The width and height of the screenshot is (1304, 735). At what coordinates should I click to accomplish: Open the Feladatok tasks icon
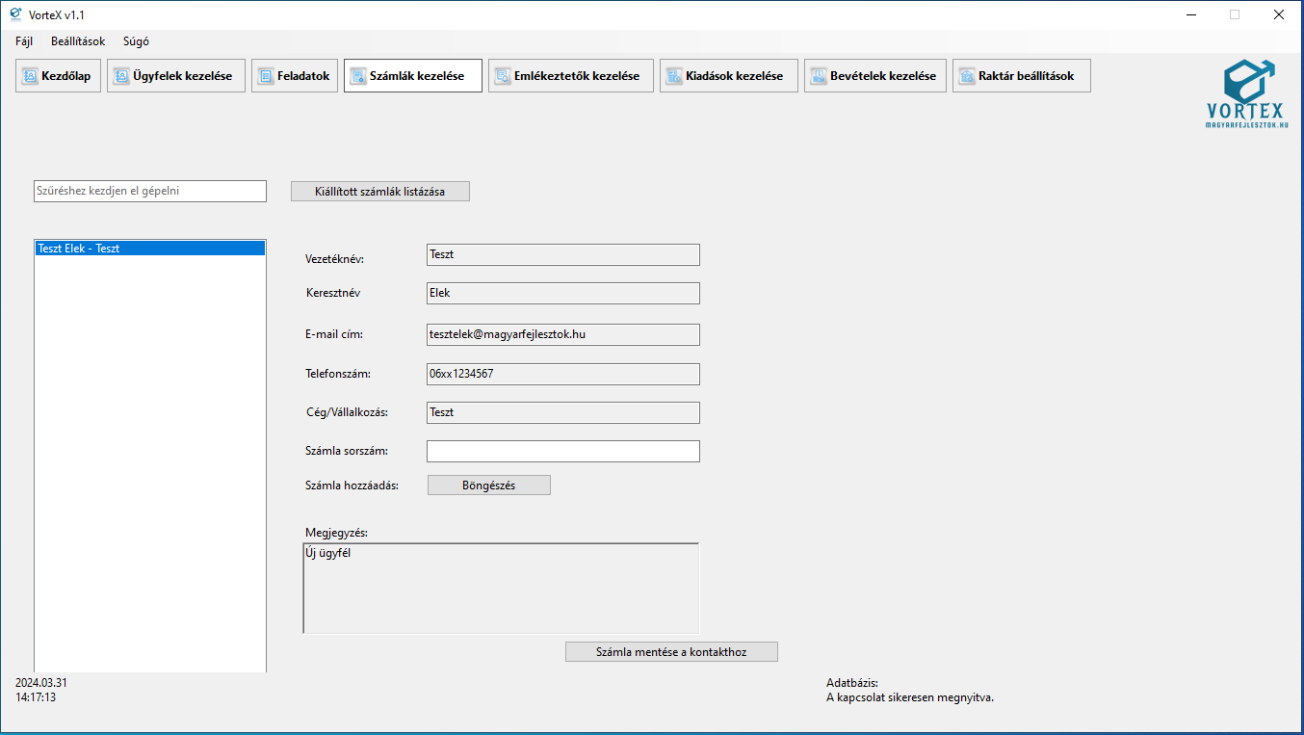[x=266, y=76]
